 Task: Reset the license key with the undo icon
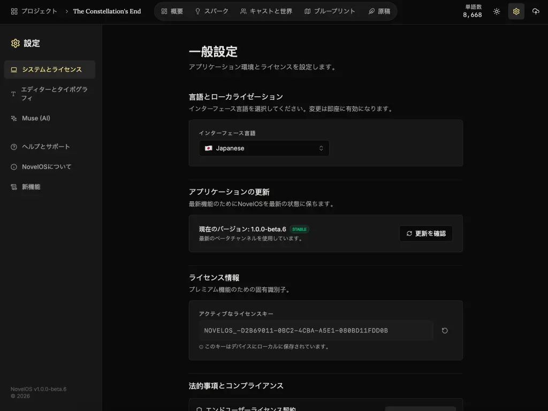point(445,331)
